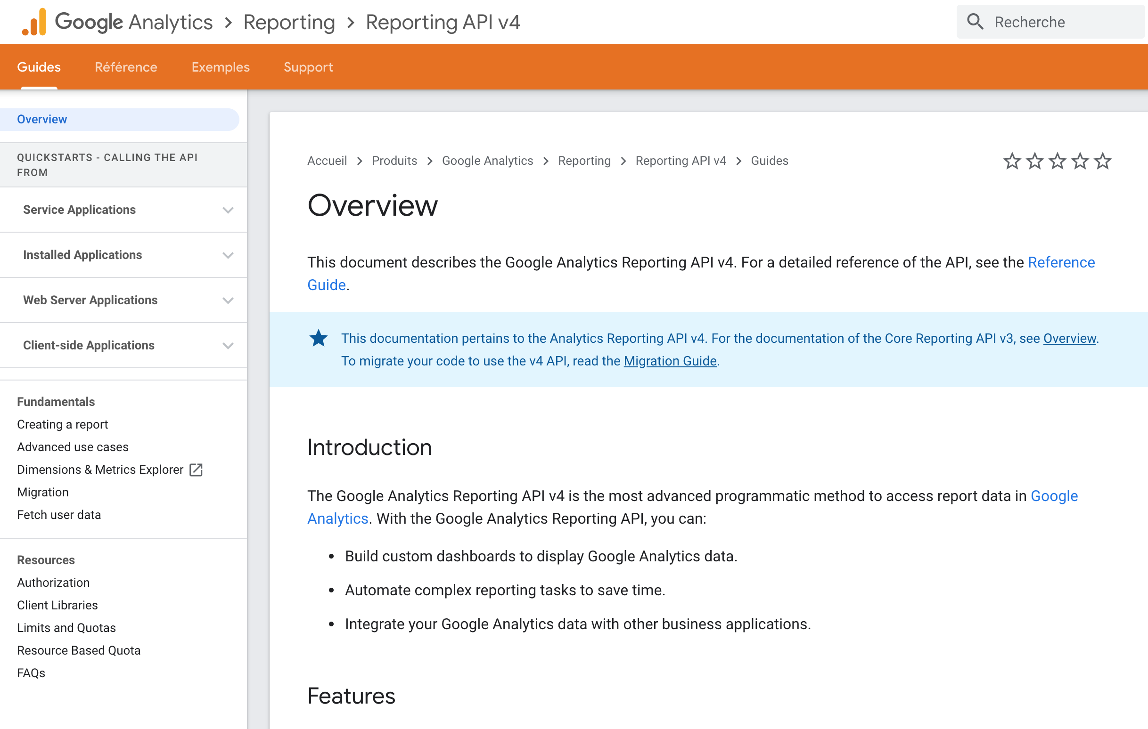The width and height of the screenshot is (1148, 729).
Task: Open the Guides breadcrumb link
Action: click(x=770, y=161)
